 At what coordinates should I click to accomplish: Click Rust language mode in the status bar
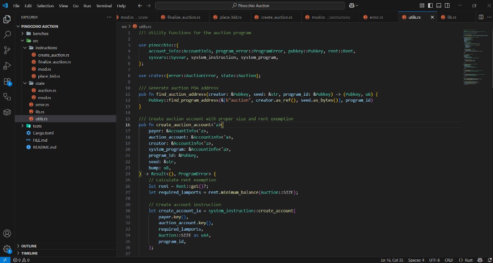click(468, 260)
